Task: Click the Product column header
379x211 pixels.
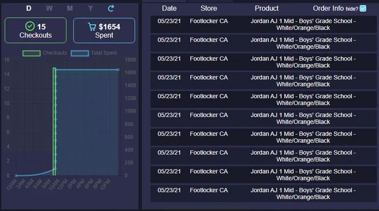Action: (266, 8)
